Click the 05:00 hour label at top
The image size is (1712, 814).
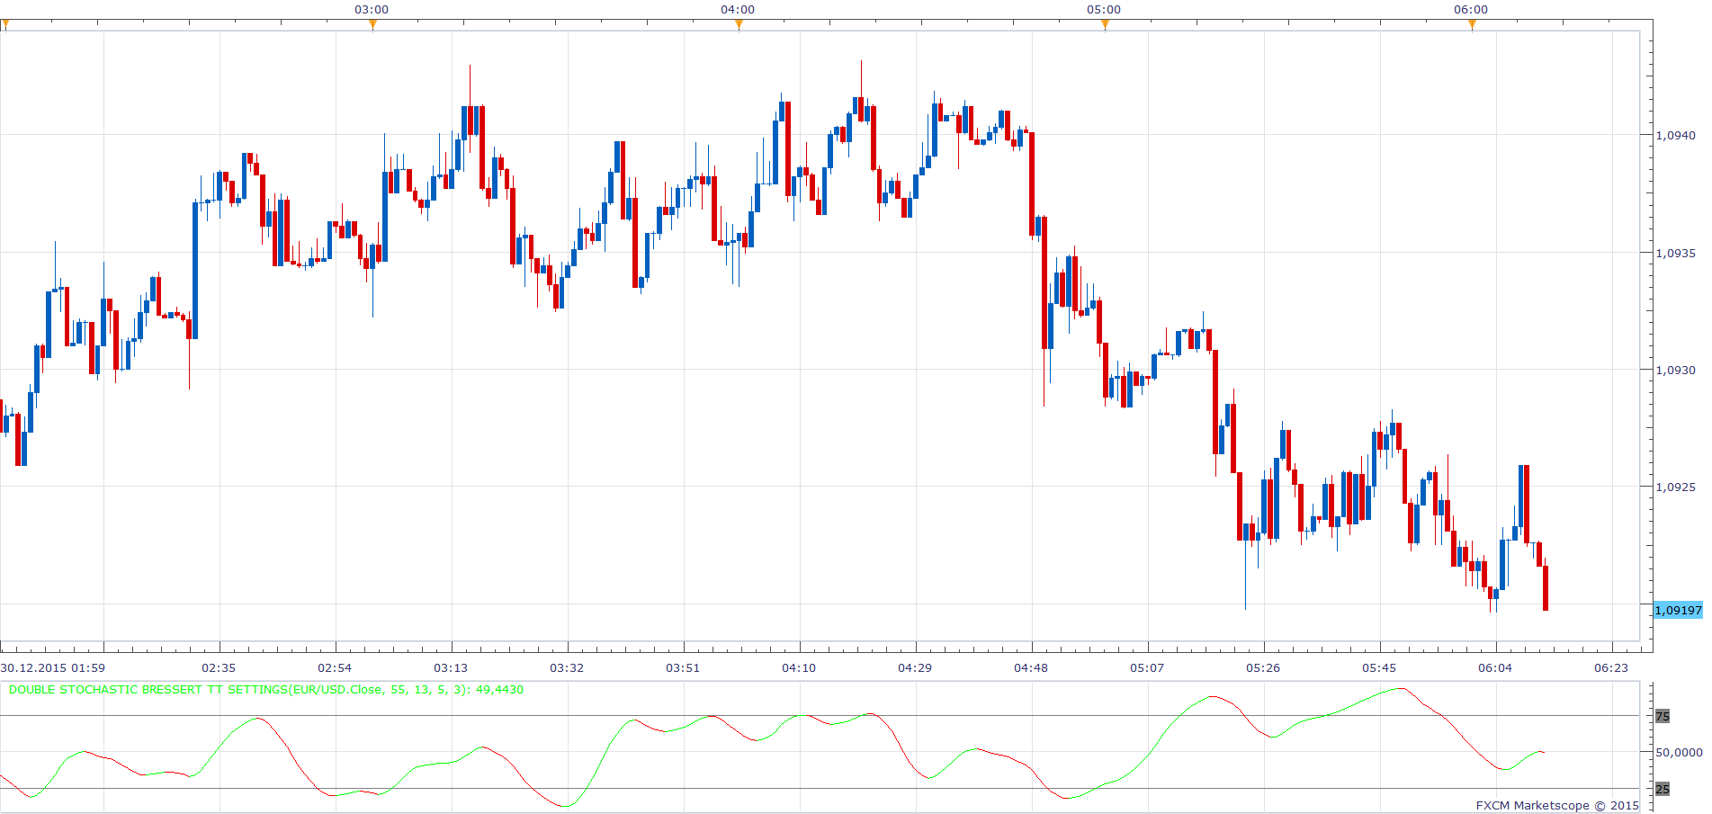coord(1104,9)
